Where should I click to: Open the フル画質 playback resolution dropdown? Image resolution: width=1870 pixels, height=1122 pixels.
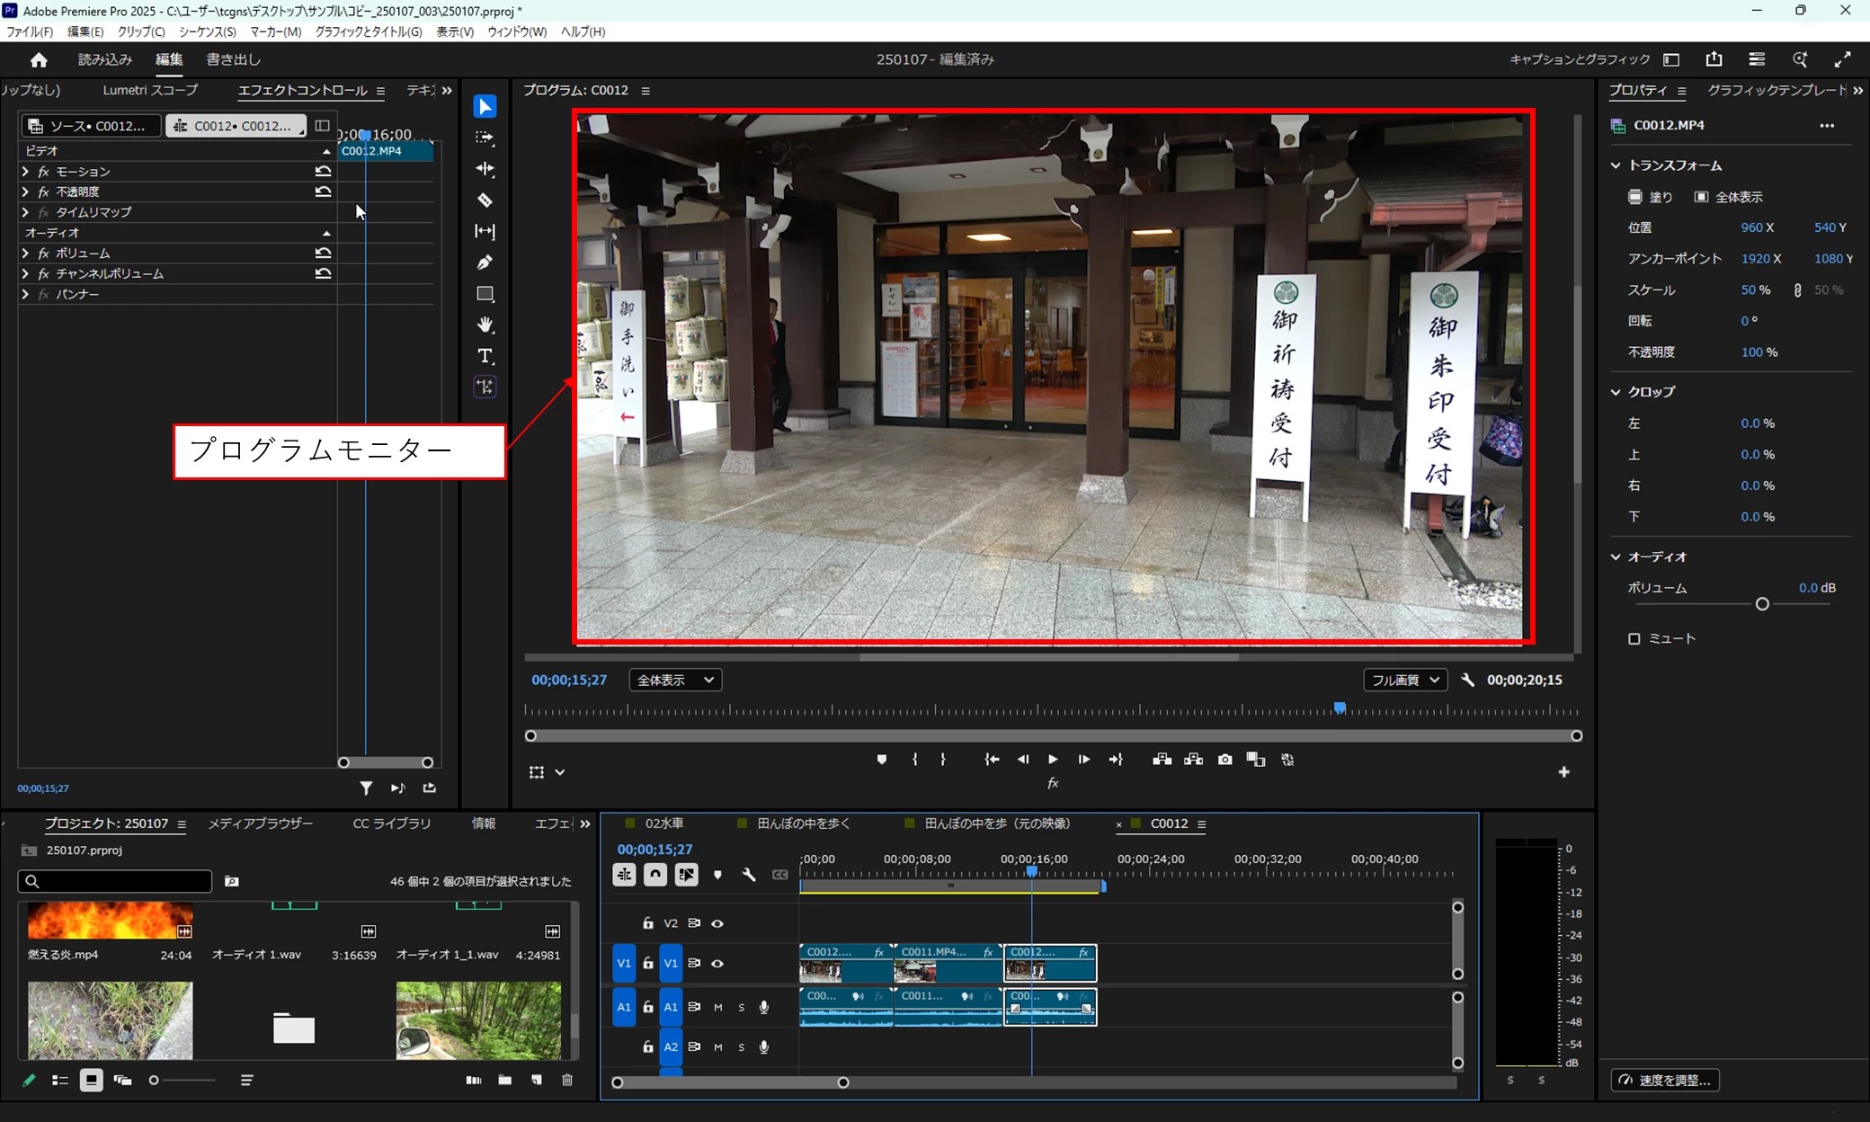pyautogui.click(x=1404, y=681)
